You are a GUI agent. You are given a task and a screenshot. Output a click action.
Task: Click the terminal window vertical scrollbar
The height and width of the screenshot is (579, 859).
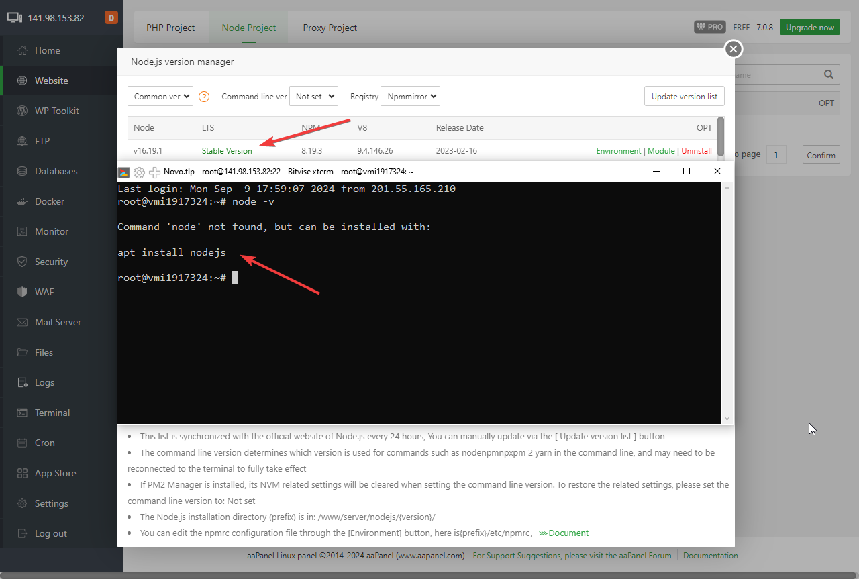click(x=727, y=302)
